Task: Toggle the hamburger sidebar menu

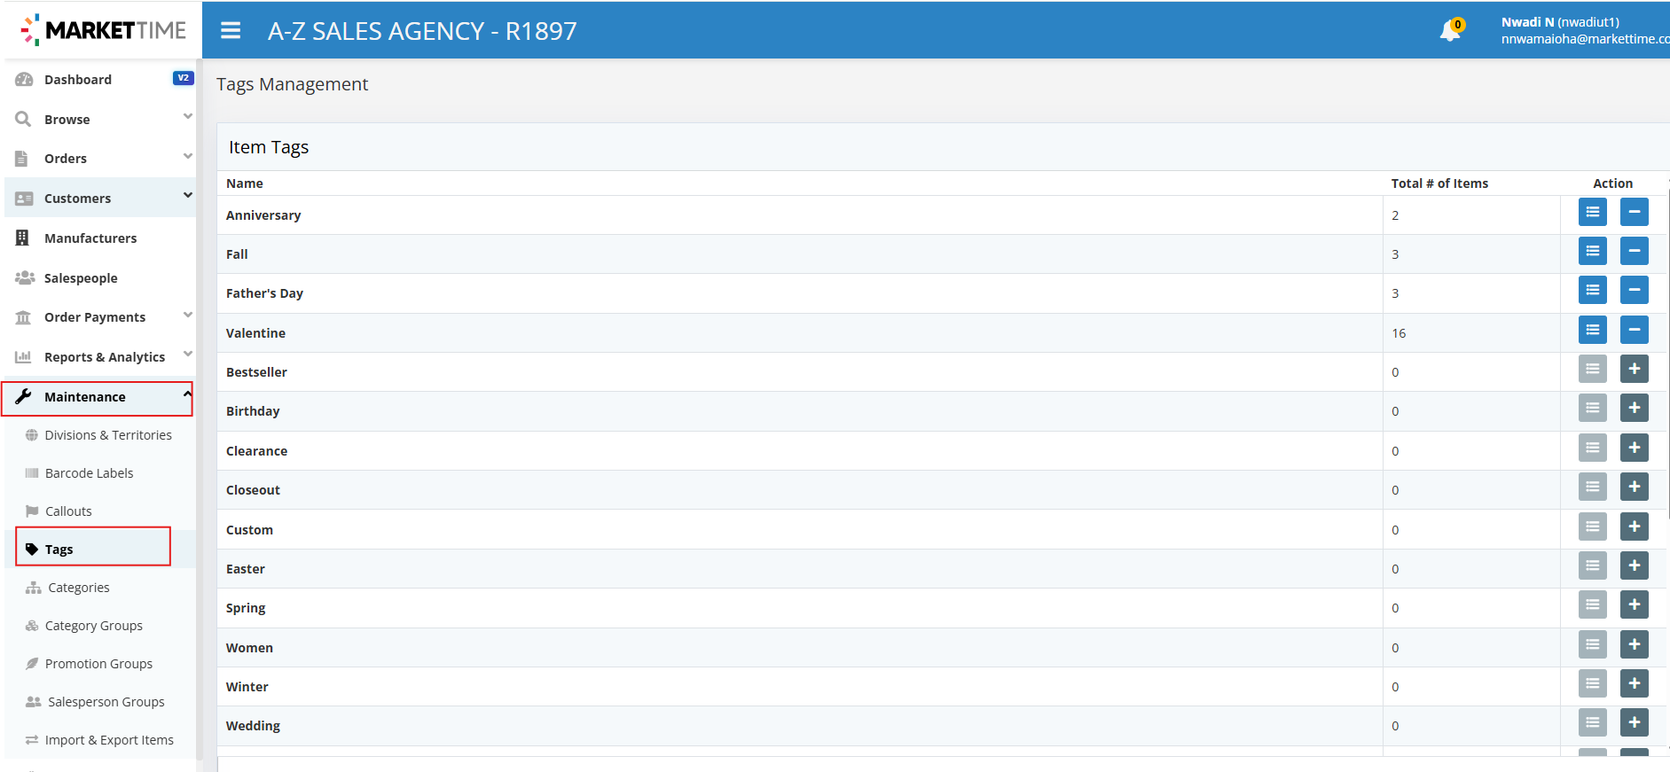Action: 231,31
